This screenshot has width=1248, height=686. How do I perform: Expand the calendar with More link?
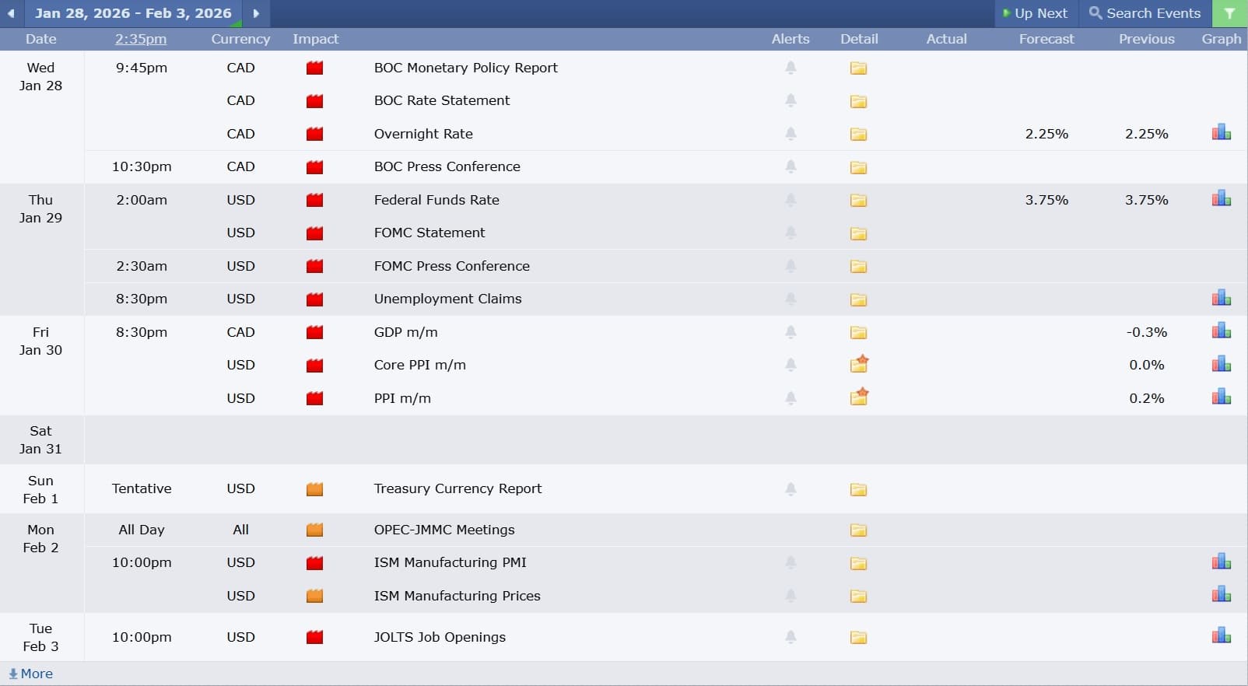[31, 674]
